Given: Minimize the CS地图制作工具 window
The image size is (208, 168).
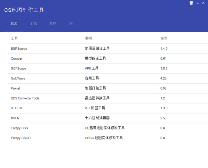Looking at the screenshot, I should [x=198, y=3].
